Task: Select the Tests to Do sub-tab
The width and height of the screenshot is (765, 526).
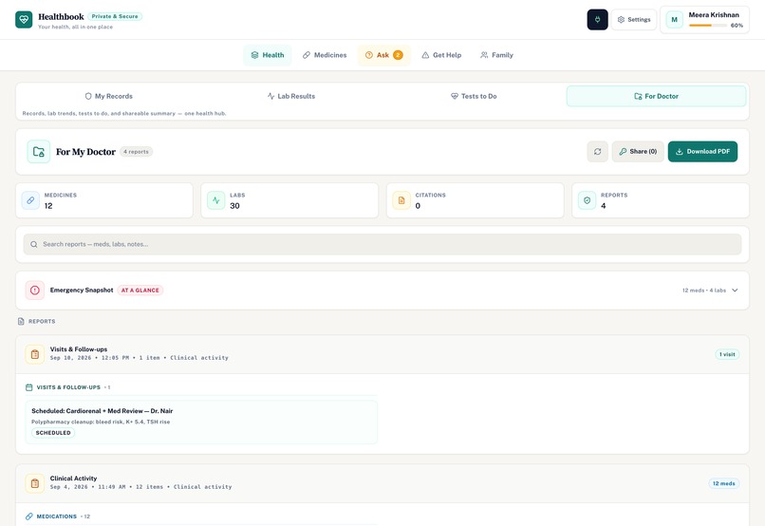Action: (x=474, y=96)
